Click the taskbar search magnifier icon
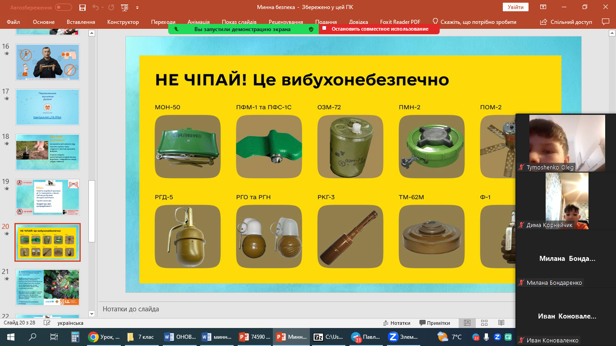 32,337
